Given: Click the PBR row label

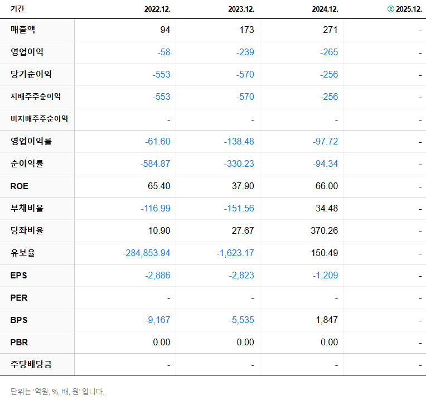Looking at the screenshot, I should (19, 342).
